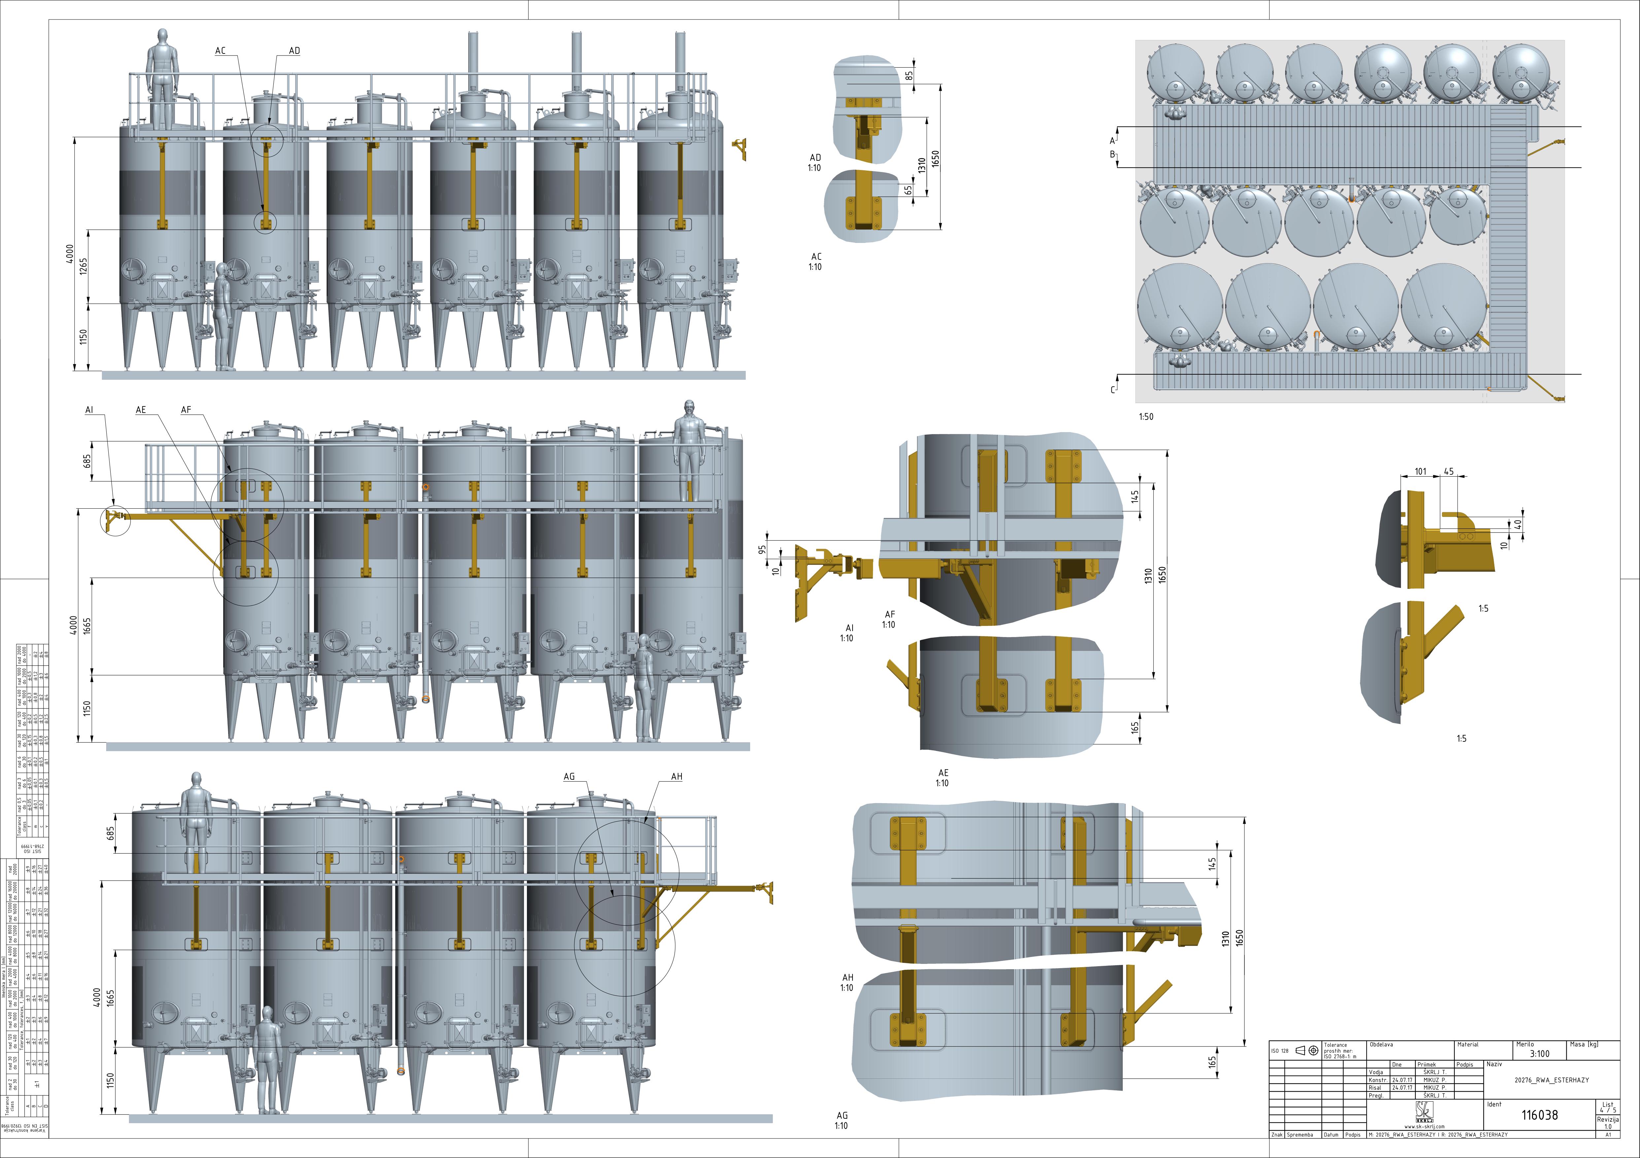Viewport: 1640px width, 1158px height.
Task: Click the AE callout label on middle elevation
Action: [141, 410]
